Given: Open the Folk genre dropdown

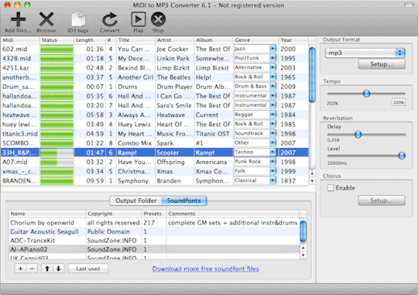Looking at the screenshot, I should click(x=272, y=170).
